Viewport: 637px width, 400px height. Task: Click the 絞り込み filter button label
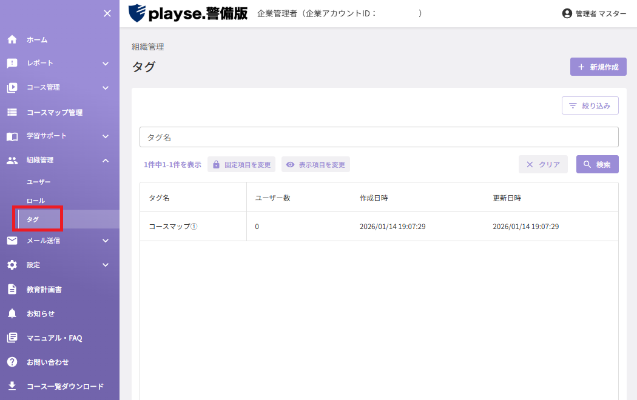596,105
